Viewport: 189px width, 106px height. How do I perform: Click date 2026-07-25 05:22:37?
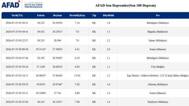tap(17, 40)
